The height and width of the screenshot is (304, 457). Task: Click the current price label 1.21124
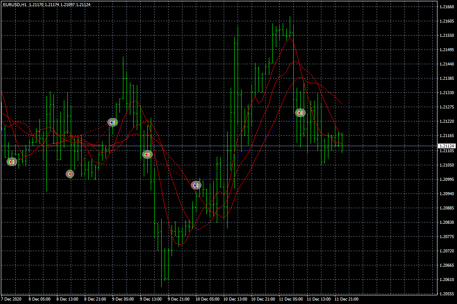coord(447,146)
